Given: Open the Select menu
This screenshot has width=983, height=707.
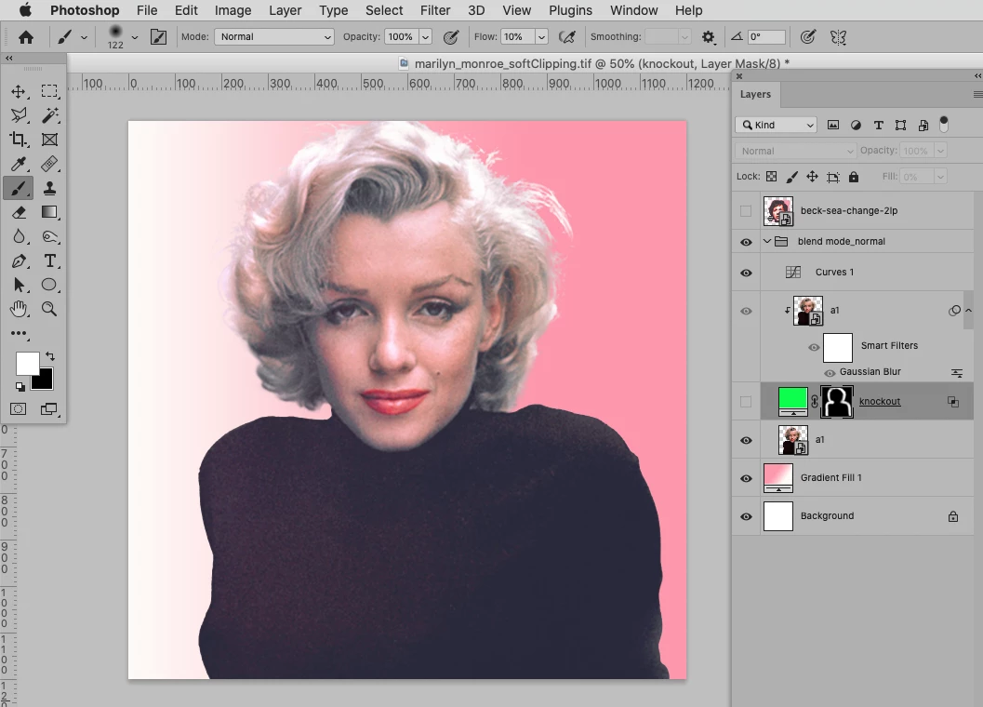Looking at the screenshot, I should tap(384, 10).
